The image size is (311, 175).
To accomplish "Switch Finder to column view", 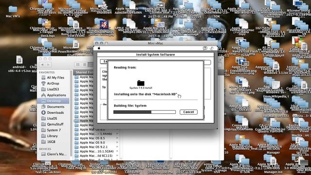I will [x=91, y=65].
